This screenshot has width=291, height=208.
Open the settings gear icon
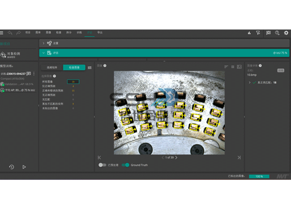(286, 33)
